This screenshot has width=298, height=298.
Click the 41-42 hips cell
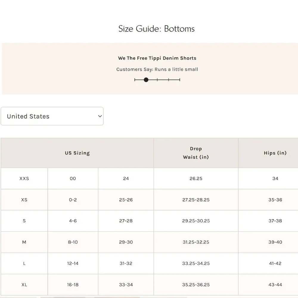(x=268, y=263)
